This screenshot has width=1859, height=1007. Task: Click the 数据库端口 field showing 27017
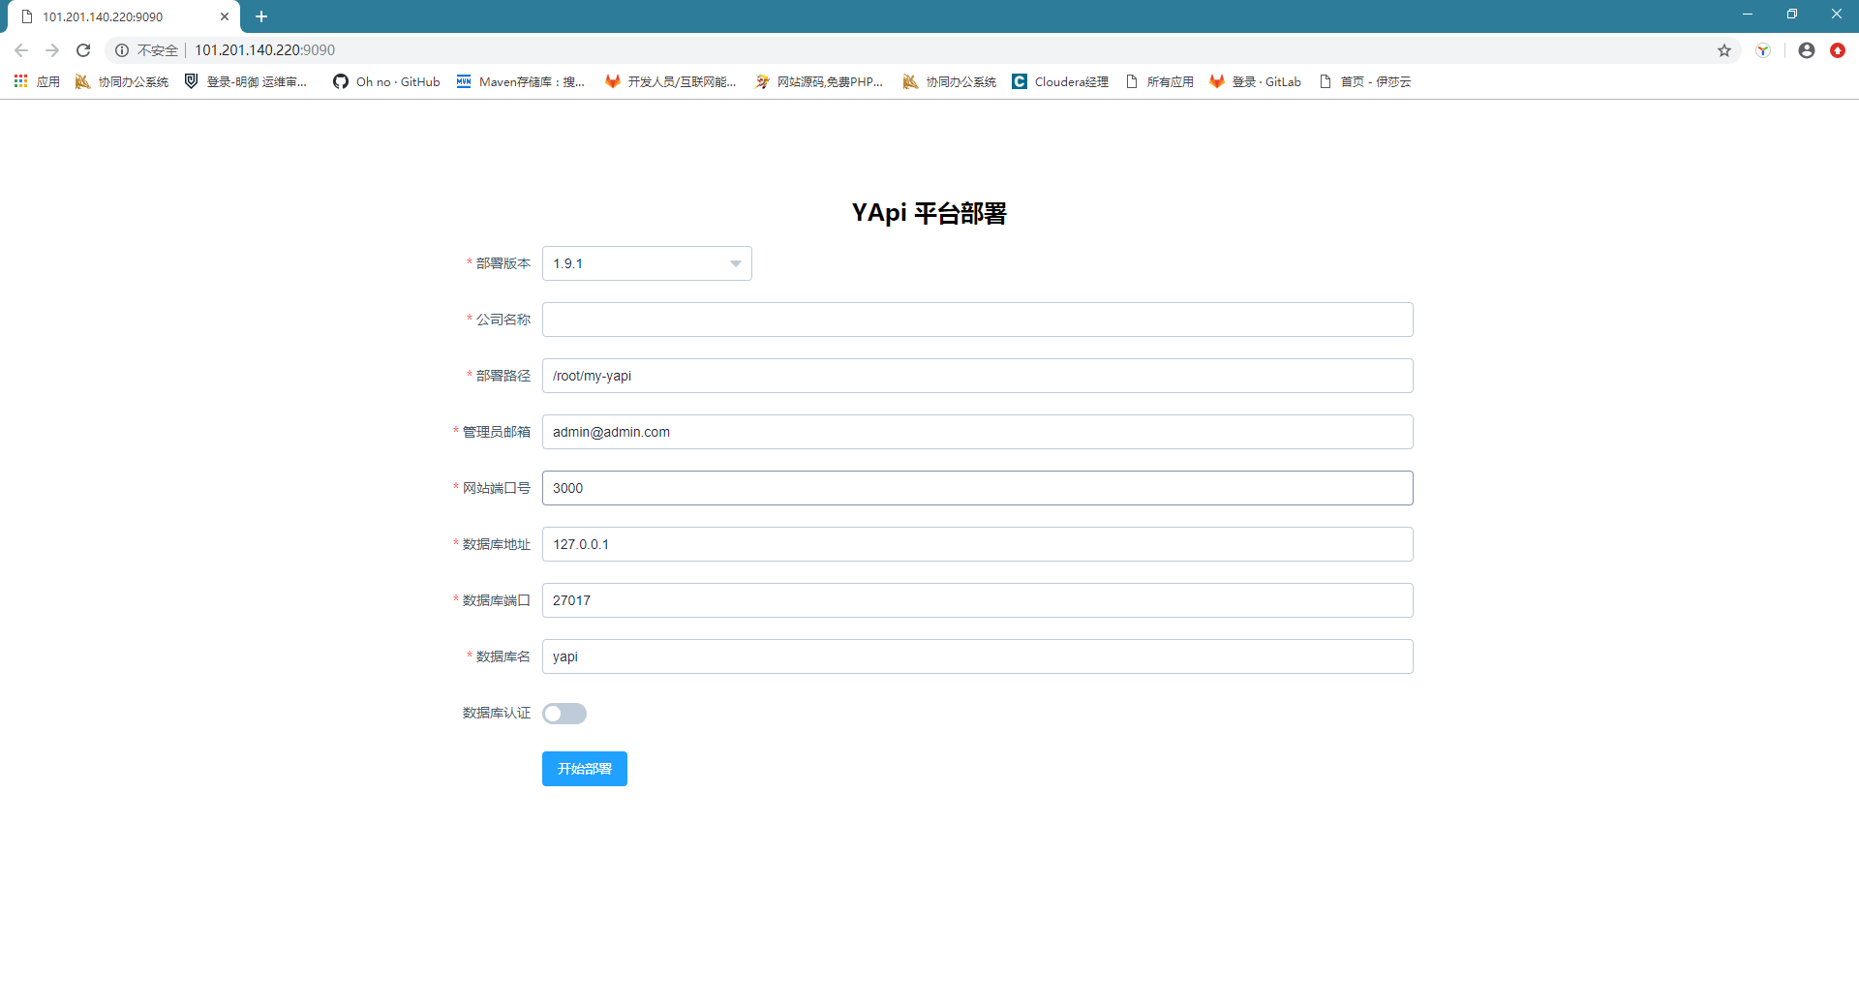pyautogui.click(x=978, y=600)
